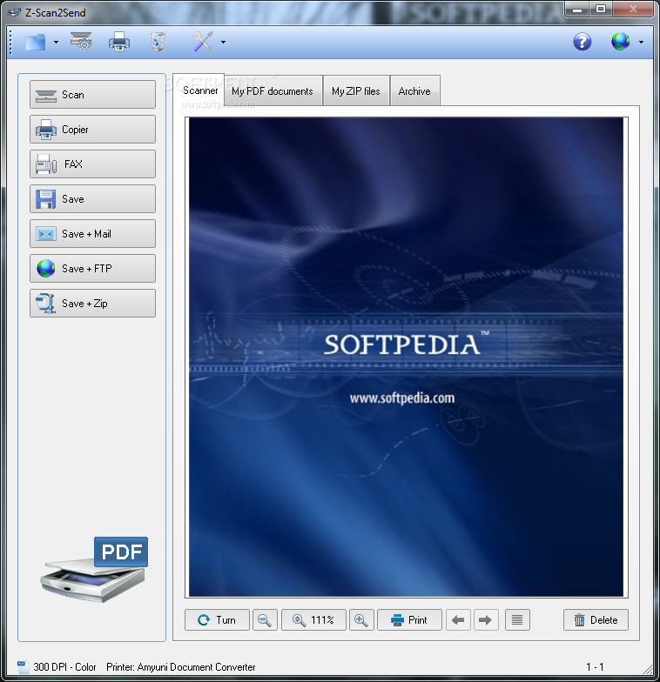Viewport: 660px width, 682px height.
Task: Click the Save + Zip button
Action: pos(92,303)
